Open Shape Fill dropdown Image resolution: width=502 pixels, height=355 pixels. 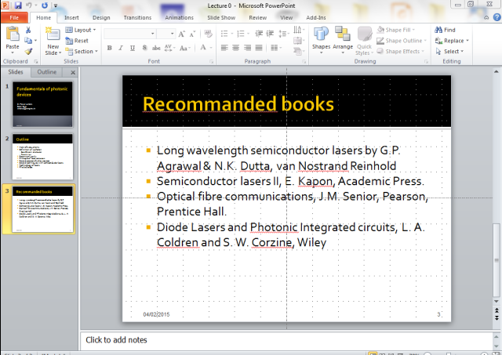tap(395, 30)
